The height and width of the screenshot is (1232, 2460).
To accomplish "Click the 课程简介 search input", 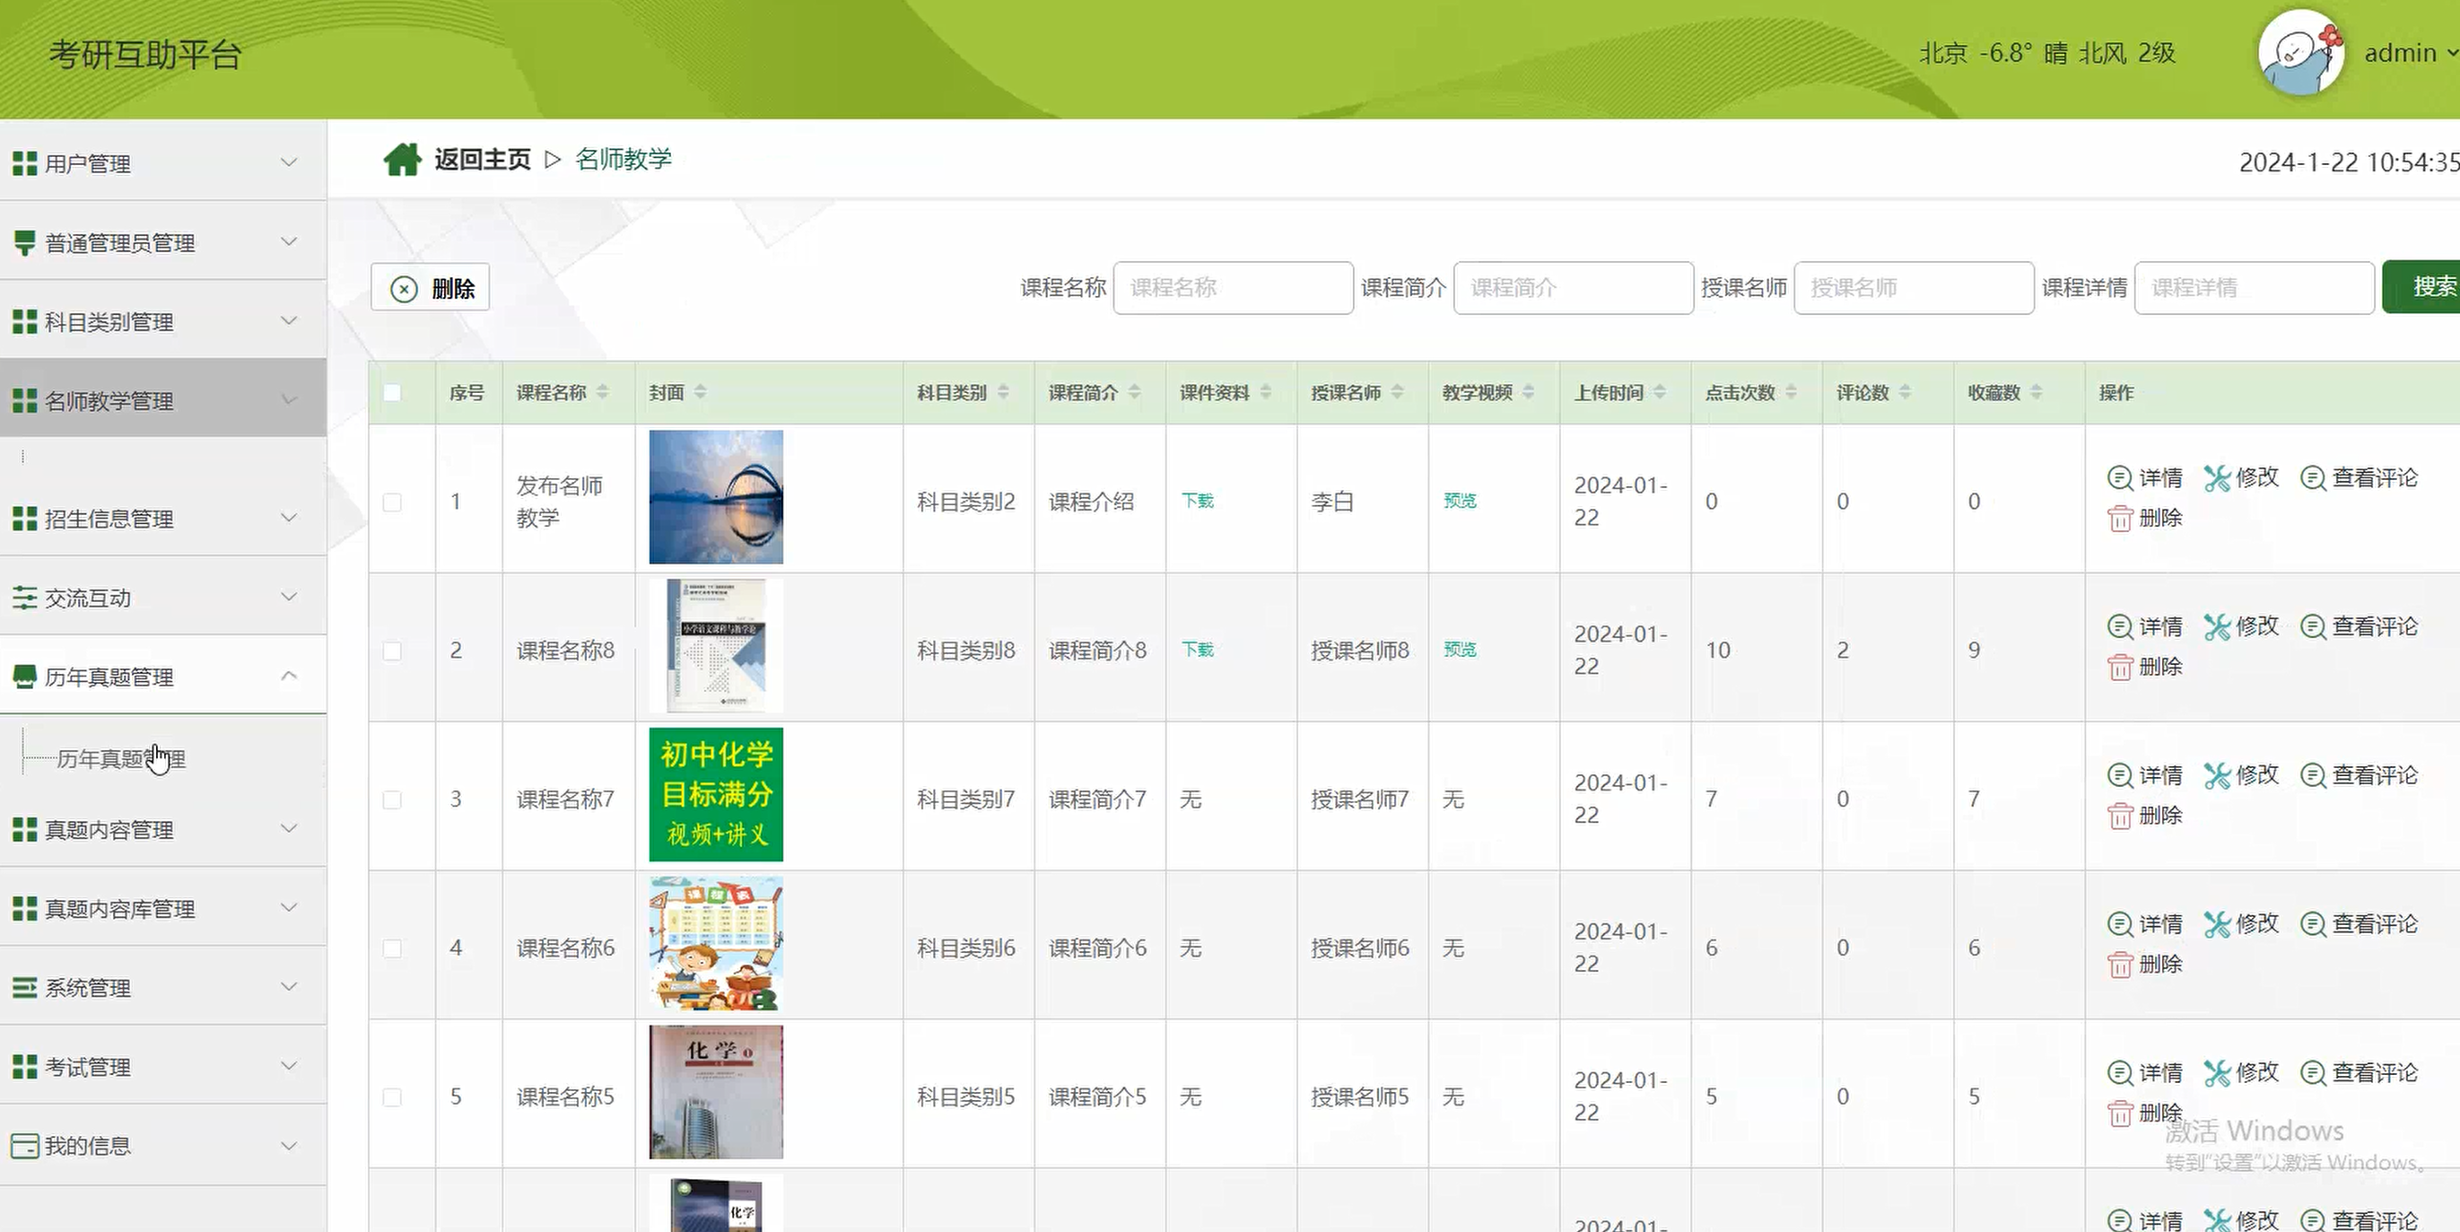I will pyautogui.click(x=1573, y=287).
